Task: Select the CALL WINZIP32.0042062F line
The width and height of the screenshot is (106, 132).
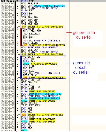Action: (38, 122)
